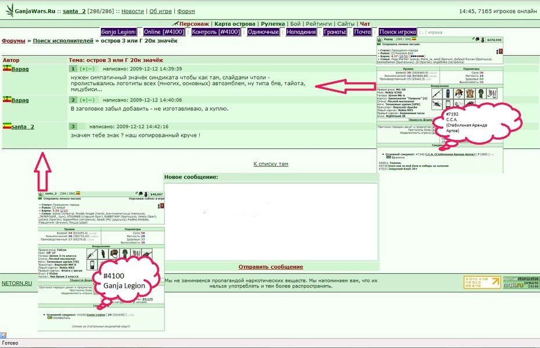The height and width of the screenshot is (348, 540).
Task: Open Поиск исполнителей breadcrumb link
Action: (x=63, y=41)
